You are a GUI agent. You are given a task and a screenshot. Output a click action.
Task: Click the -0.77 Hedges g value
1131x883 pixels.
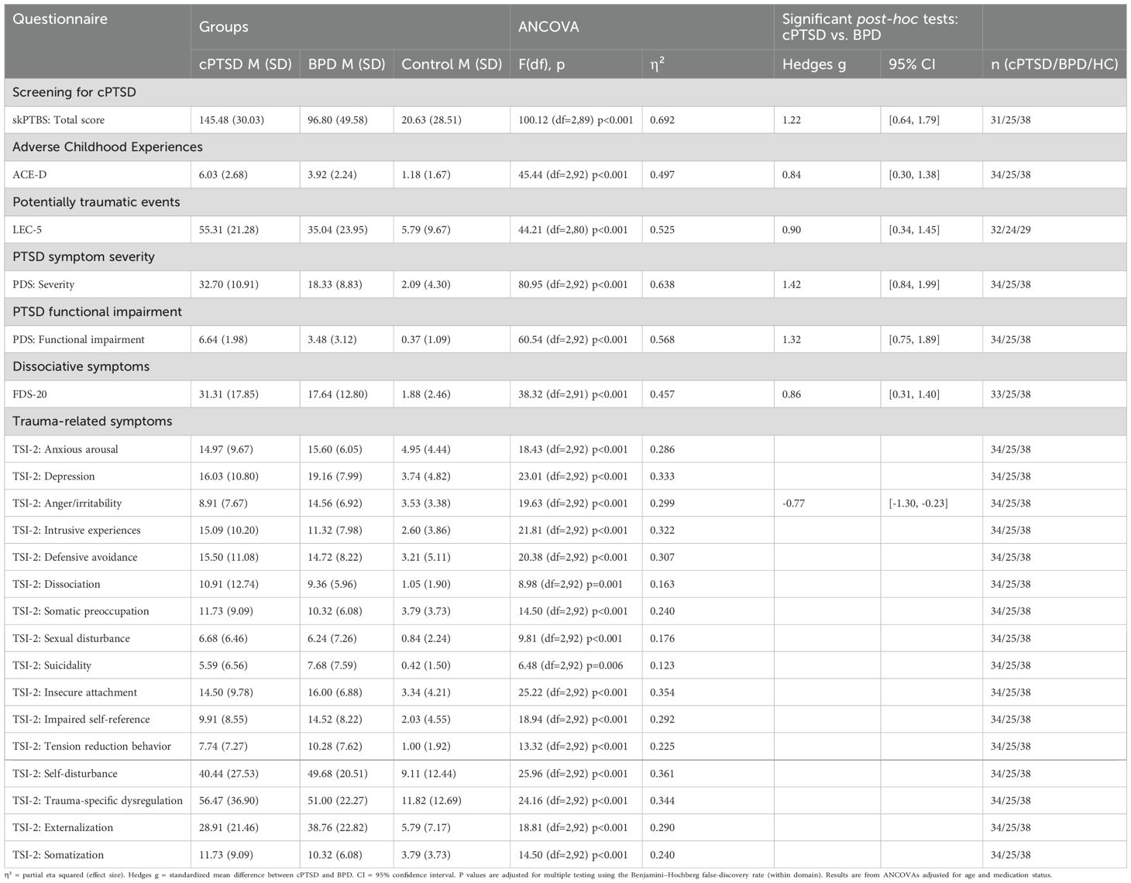point(793,503)
